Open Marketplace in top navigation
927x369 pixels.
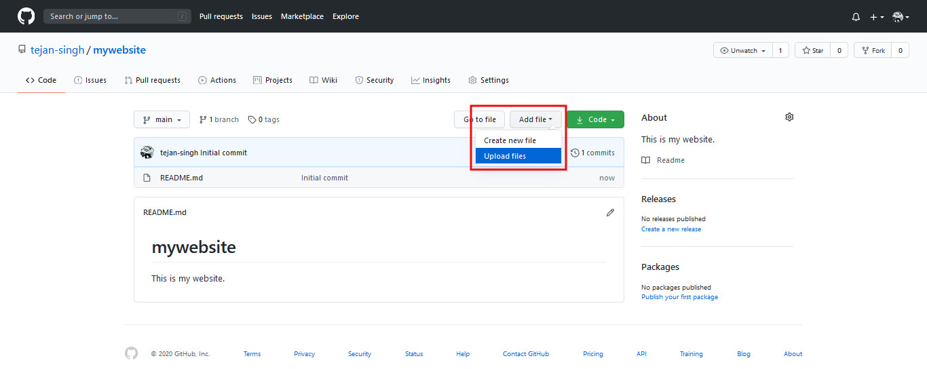tap(302, 16)
